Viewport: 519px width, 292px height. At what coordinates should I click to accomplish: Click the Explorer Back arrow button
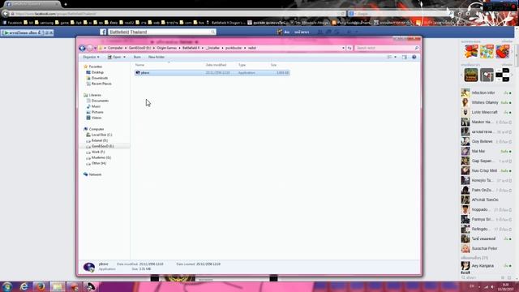83,48
